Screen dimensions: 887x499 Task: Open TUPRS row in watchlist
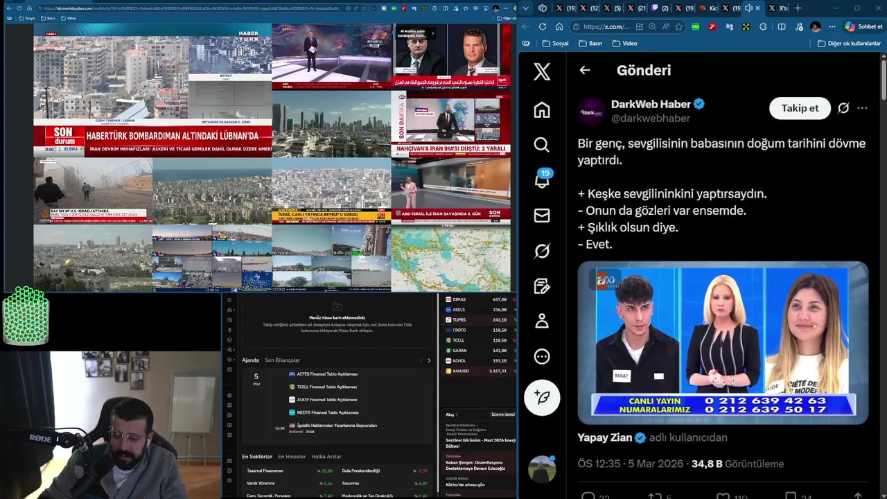point(477,320)
